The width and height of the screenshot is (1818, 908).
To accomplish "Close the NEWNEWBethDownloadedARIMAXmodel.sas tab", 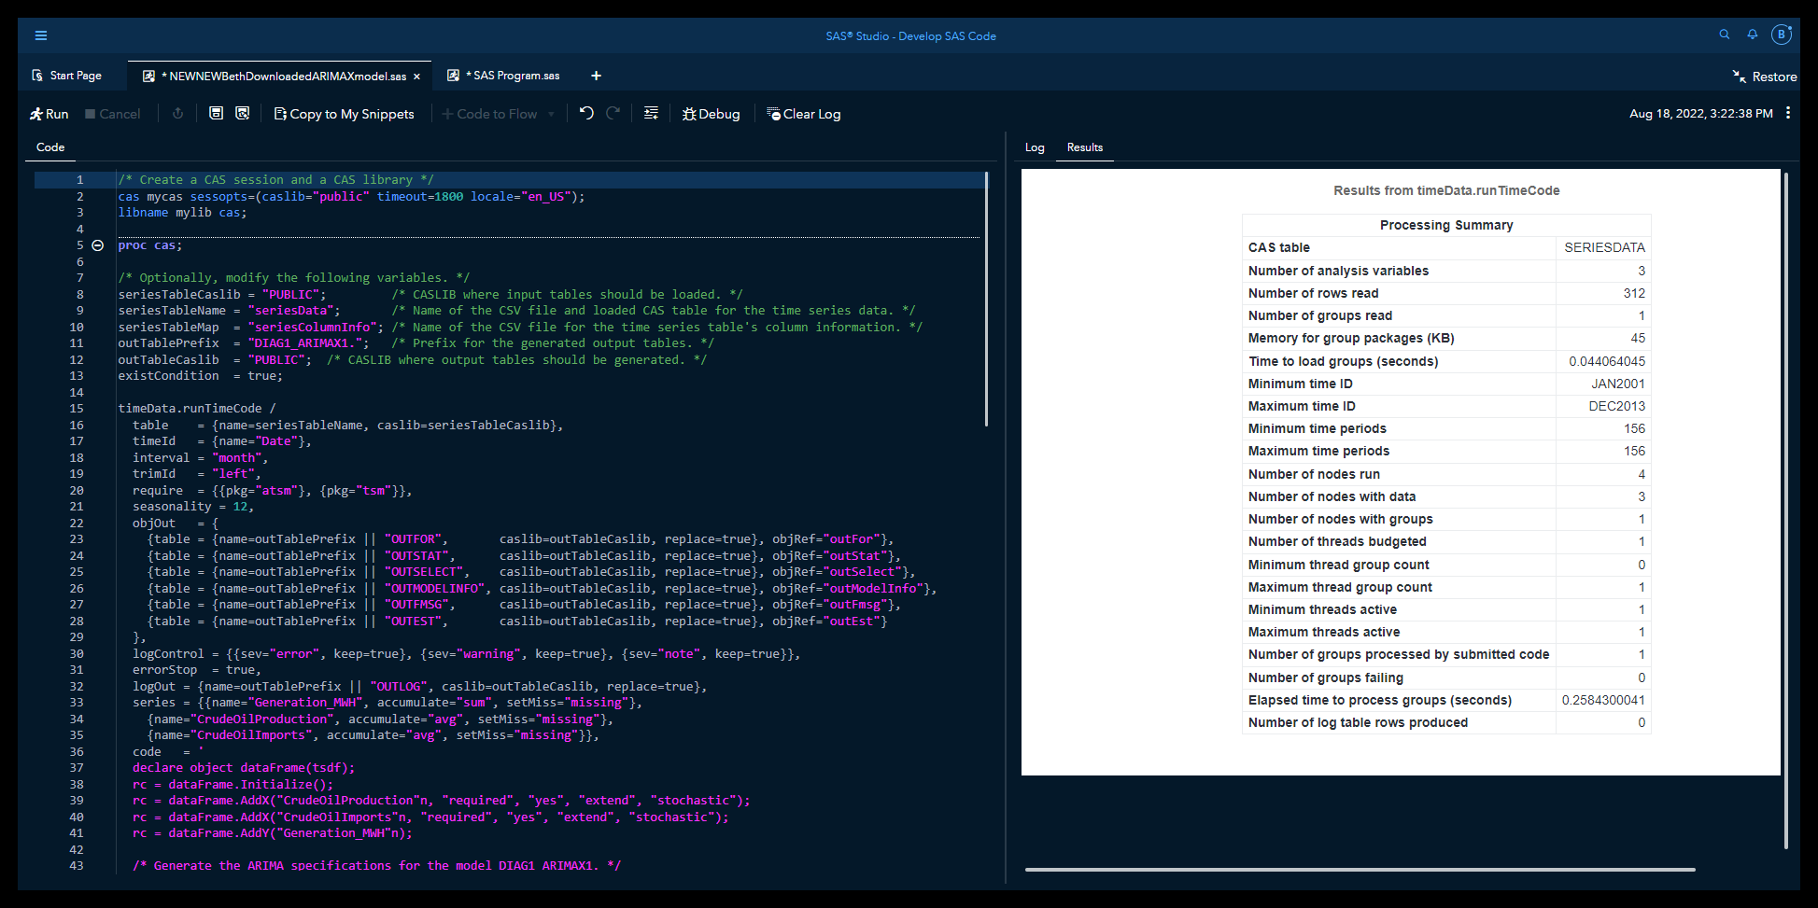I will click(x=416, y=77).
